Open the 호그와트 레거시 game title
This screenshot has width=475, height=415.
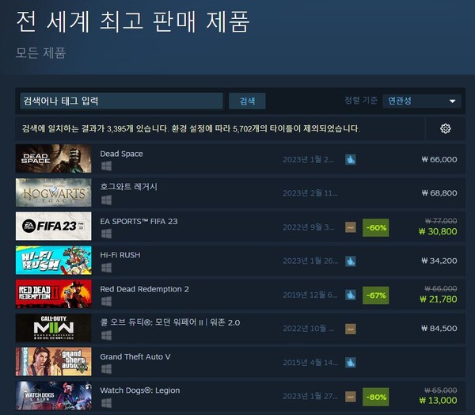pos(129,186)
